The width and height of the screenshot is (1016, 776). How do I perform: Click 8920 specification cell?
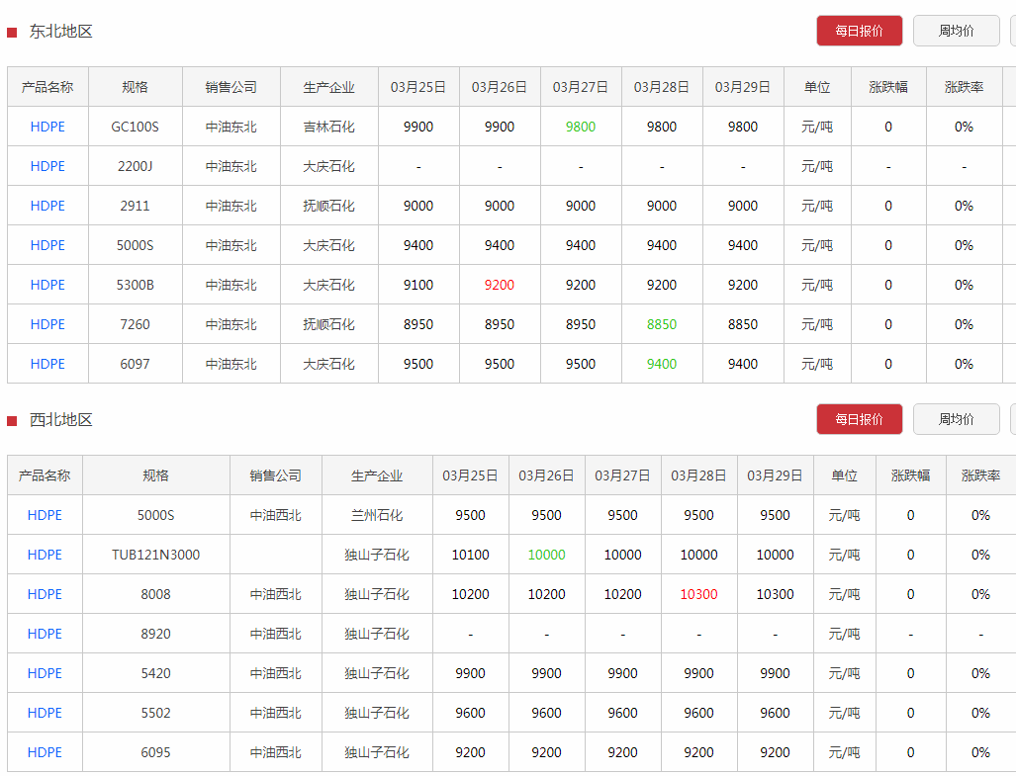click(156, 634)
